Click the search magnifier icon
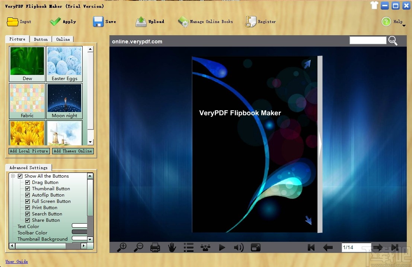 point(393,41)
